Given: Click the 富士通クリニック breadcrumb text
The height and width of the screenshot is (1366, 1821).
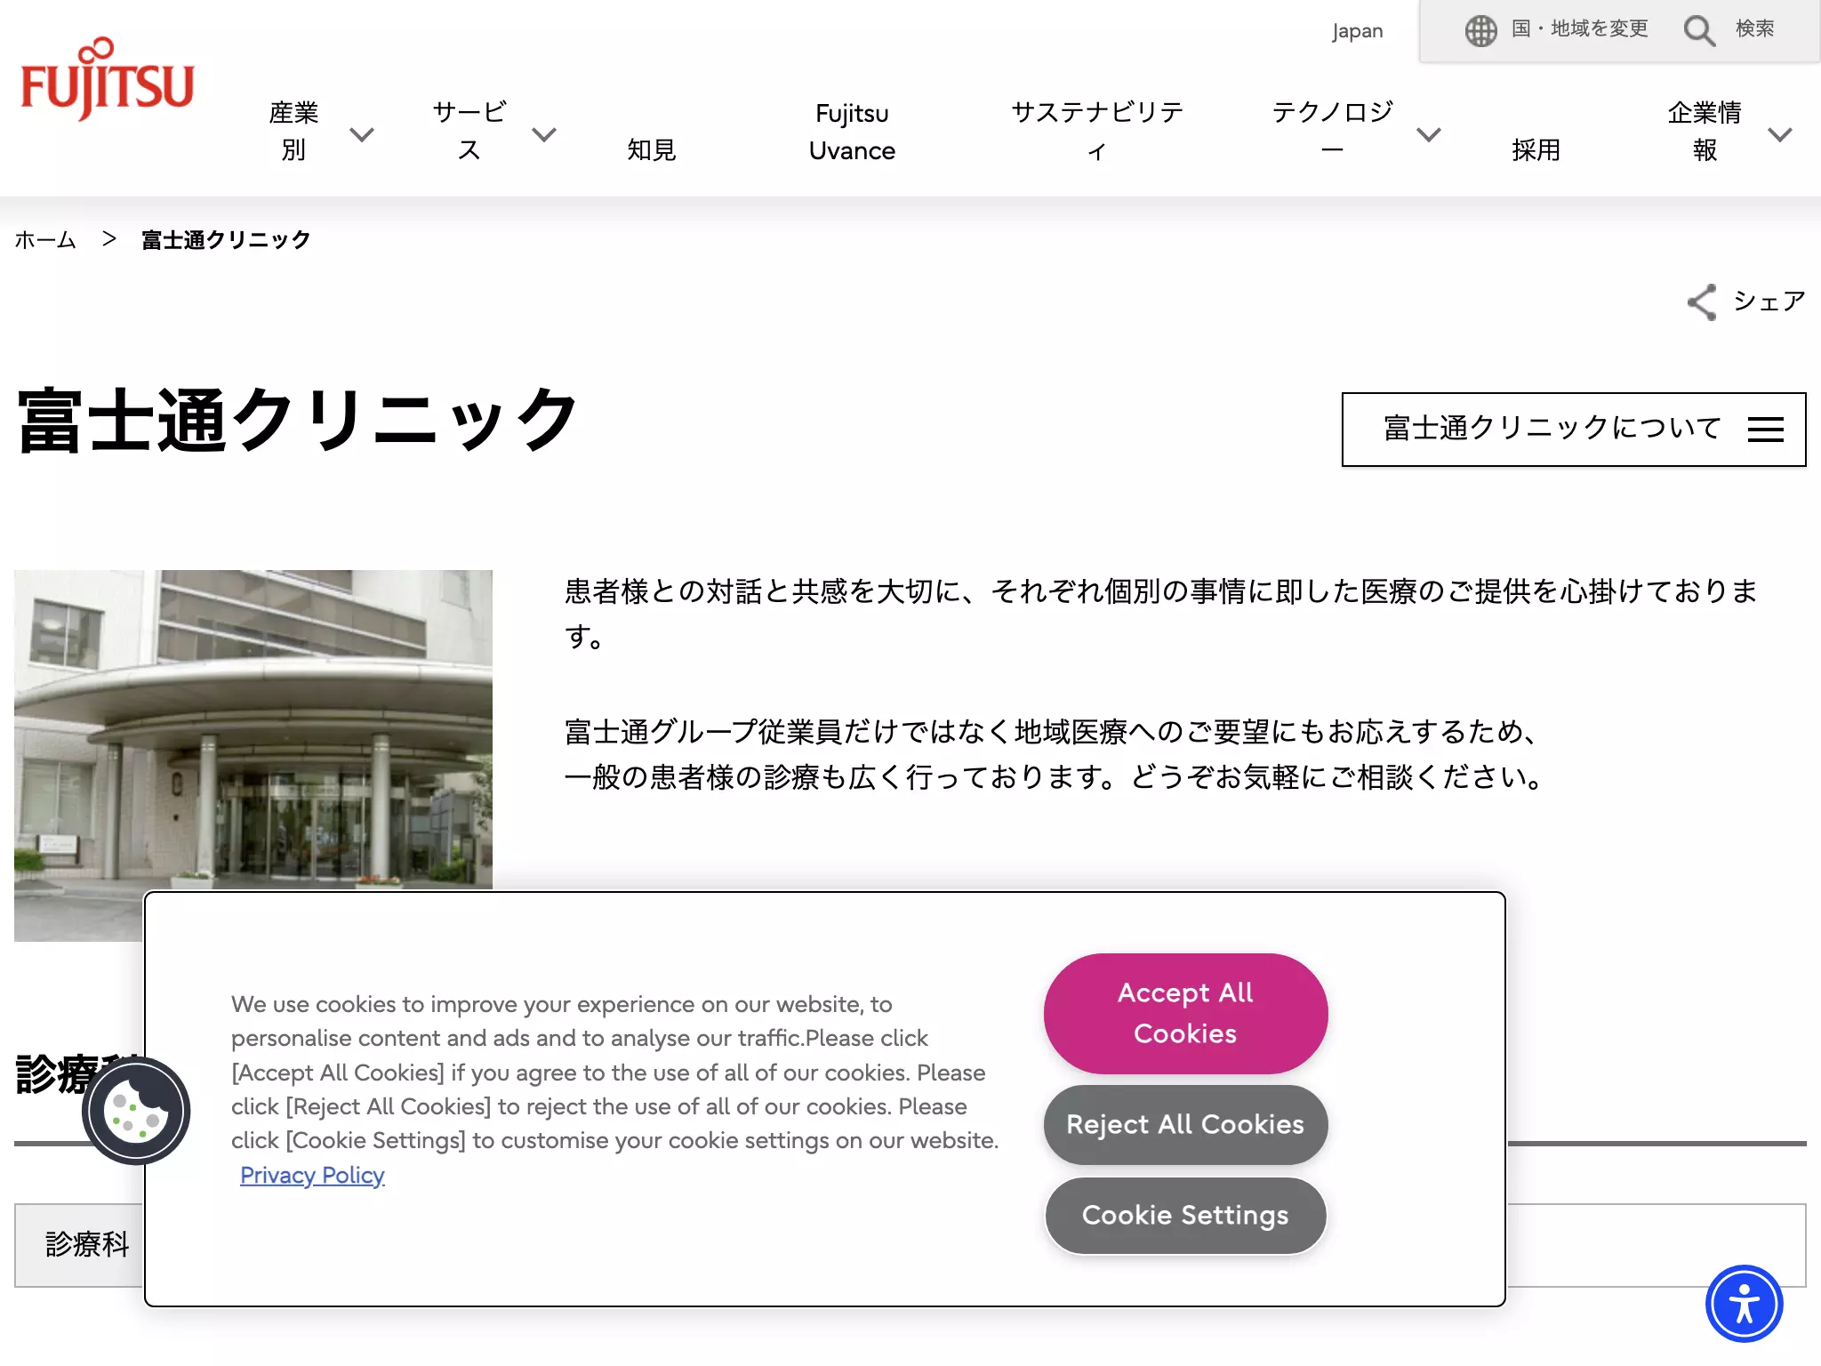Looking at the screenshot, I should tap(226, 239).
